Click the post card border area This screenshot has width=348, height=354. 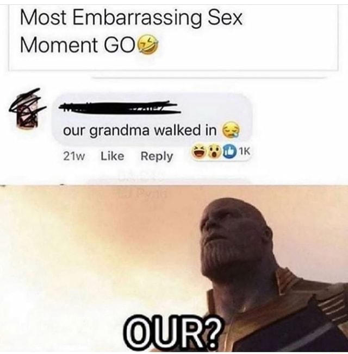coord(173,37)
